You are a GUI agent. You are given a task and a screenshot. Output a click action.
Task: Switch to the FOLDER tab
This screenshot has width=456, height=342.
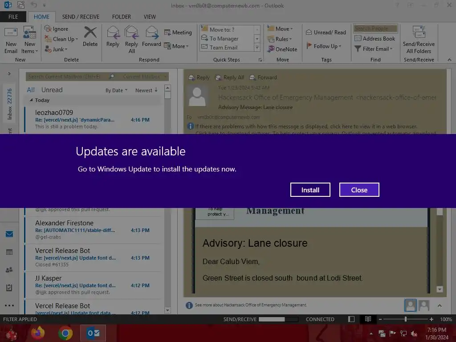coord(122,17)
